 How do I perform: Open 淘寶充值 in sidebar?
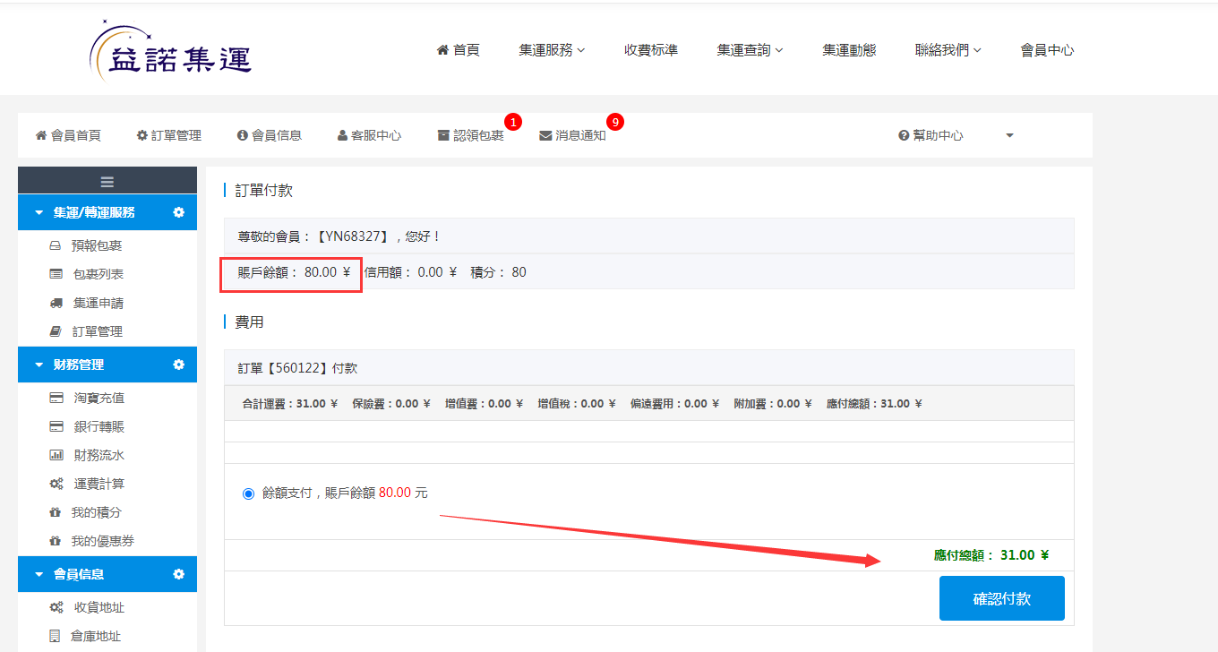99,398
